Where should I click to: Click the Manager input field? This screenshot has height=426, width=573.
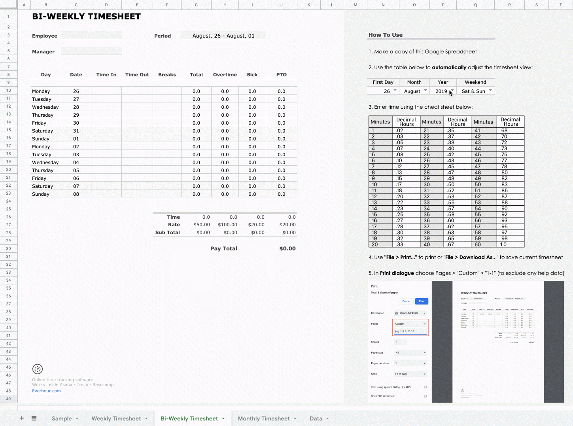point(91,51)
